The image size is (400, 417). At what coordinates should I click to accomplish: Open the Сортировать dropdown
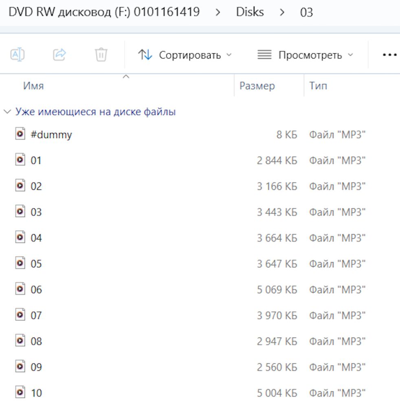tap(185, 55)
